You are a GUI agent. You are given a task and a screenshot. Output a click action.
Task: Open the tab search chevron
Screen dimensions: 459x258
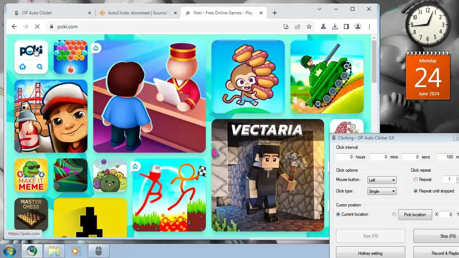pos(320,9)
